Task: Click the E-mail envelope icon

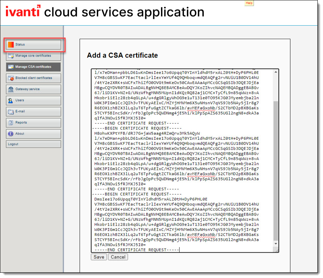Action: pos(11,112)
